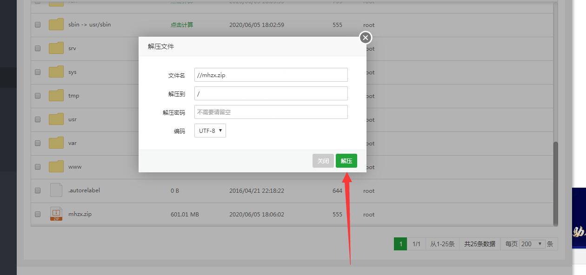Click the 解压到 destination path field

[271, 93]
